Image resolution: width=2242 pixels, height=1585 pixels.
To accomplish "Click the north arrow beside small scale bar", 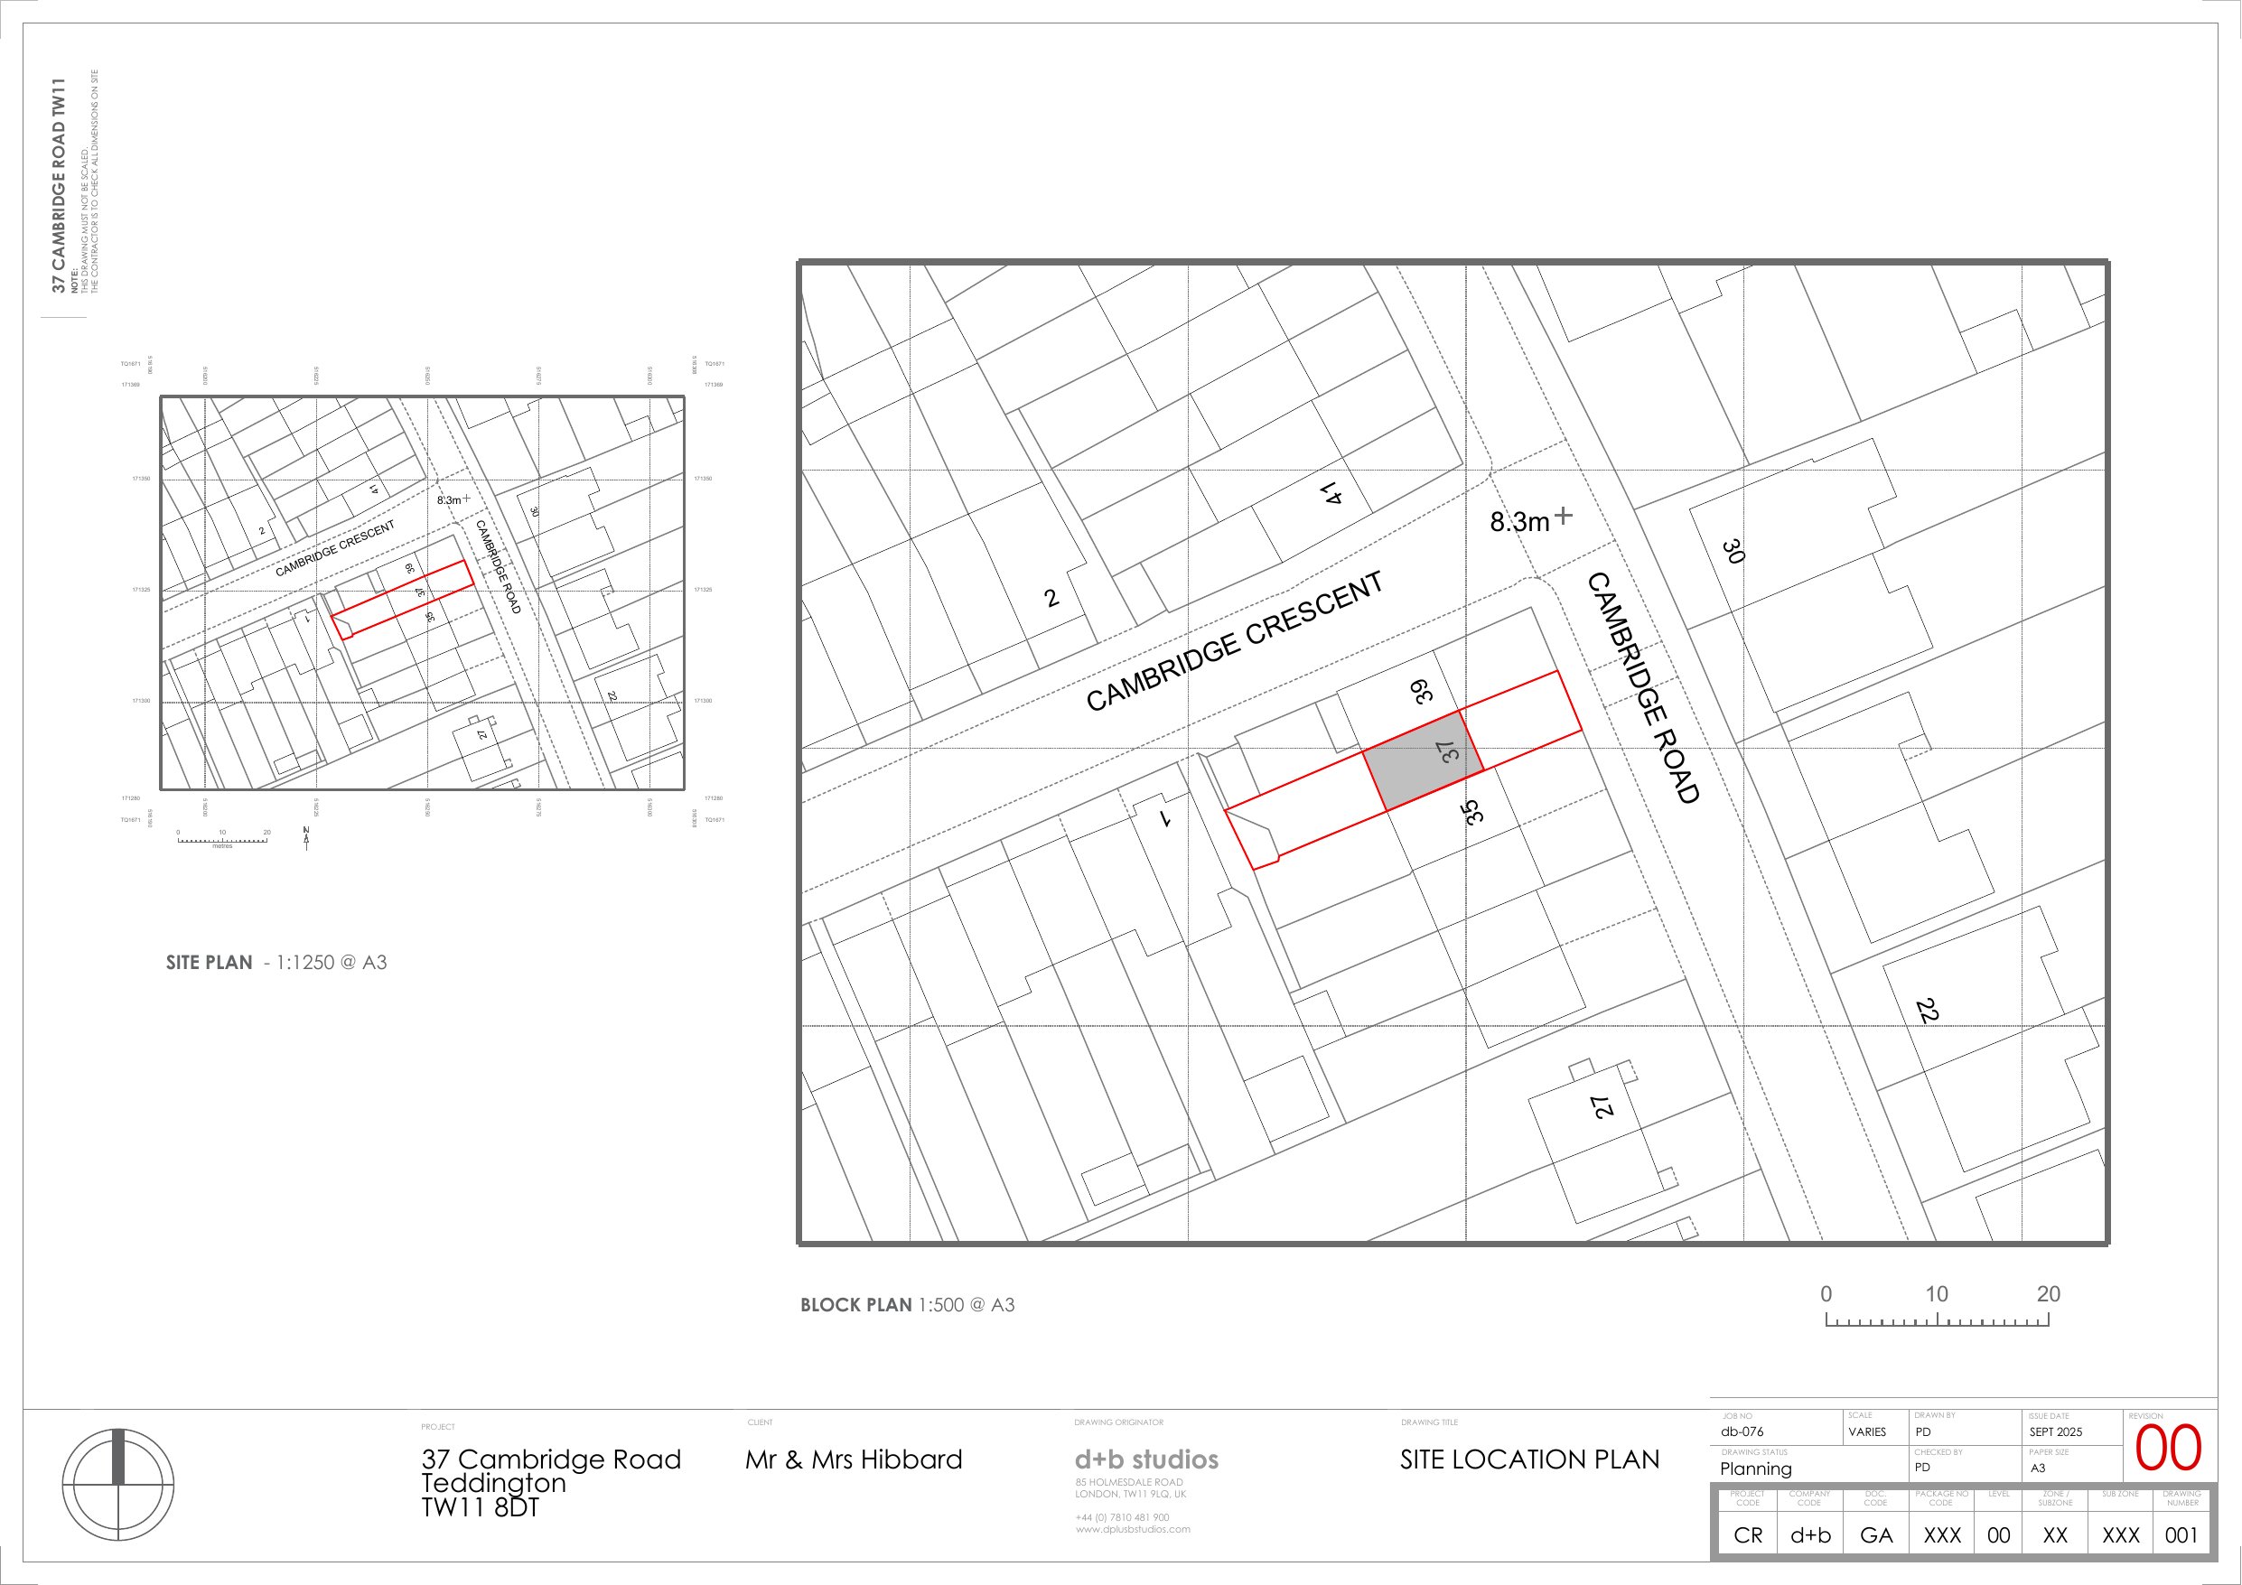I will (306, 838).
